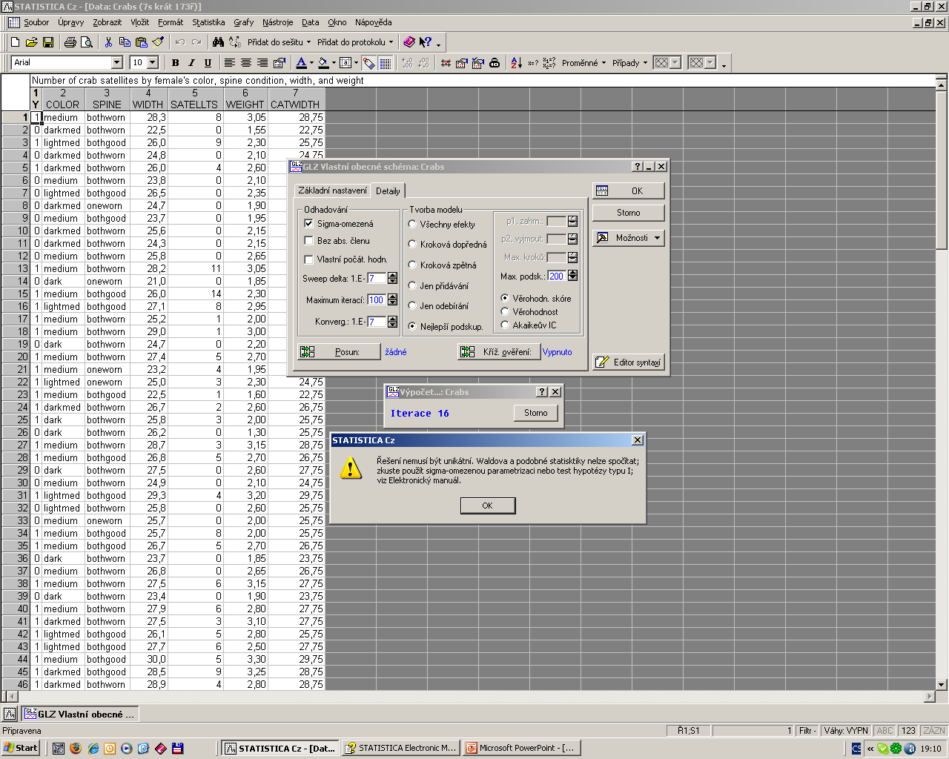Click the format painter brush icon
Screen dimensions: 949x759
pos(157,42)
